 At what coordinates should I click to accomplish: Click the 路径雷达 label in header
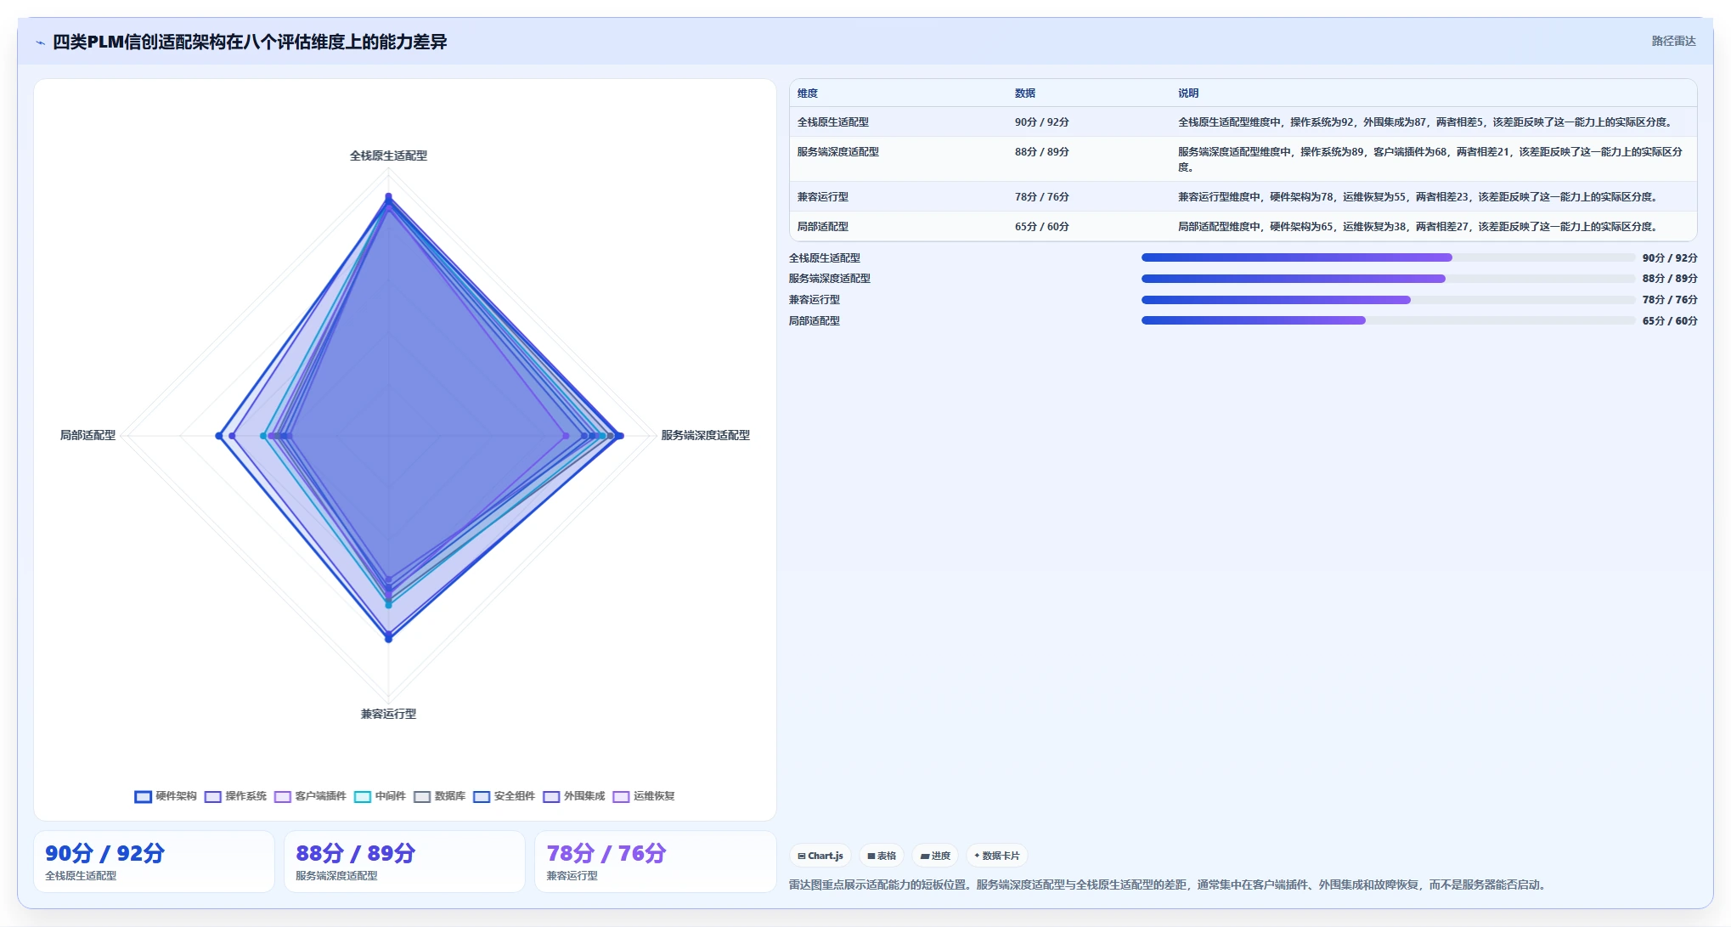[x=1673, y=41]
